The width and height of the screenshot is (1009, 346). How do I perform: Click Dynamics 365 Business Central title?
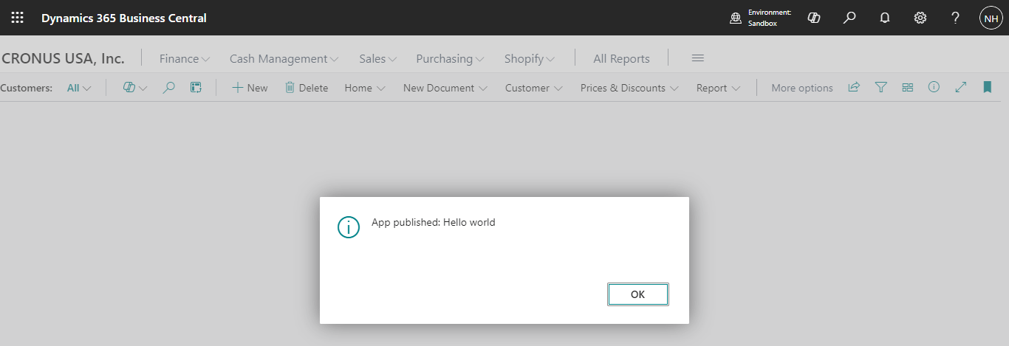coord(124,18)
